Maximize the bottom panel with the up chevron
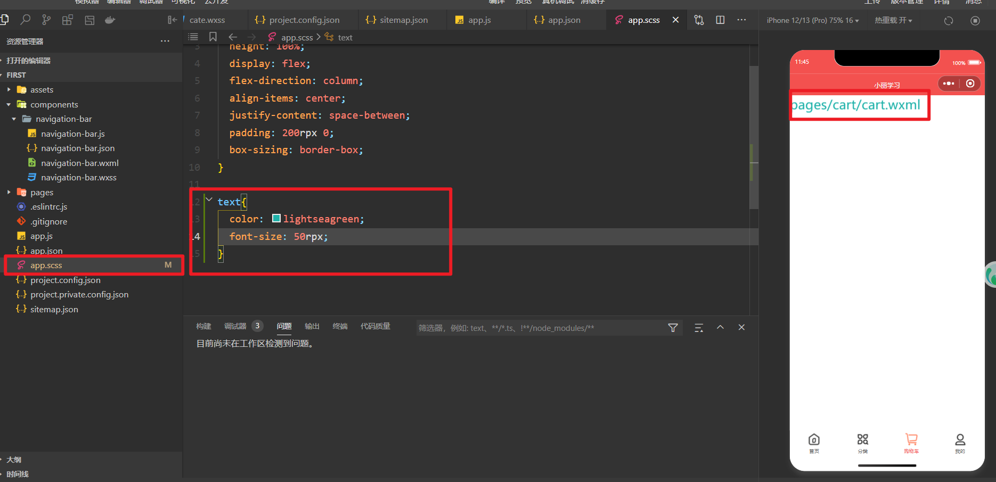The height and width of the screenshot is (482, 996). [720, 327]
